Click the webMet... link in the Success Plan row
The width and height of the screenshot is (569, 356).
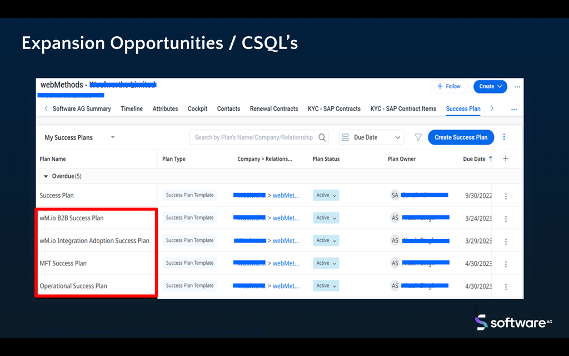(x=286, y=195)
